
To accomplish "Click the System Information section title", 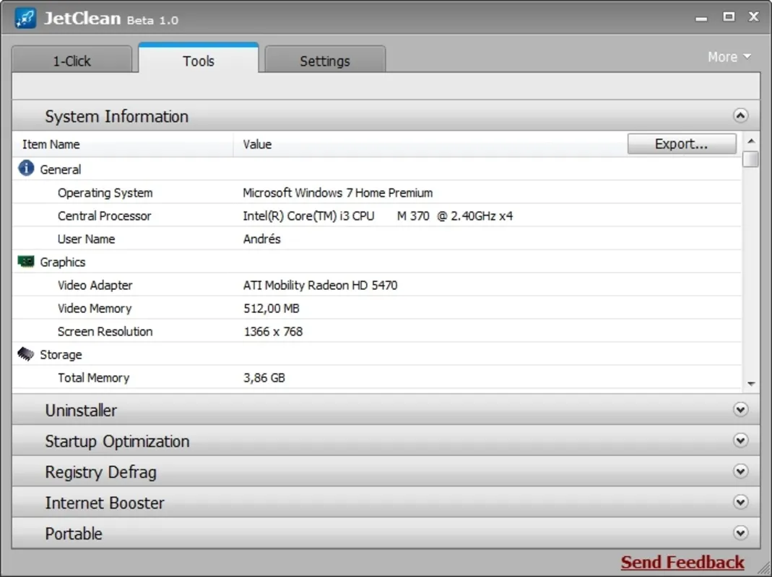I will point(117,116).
